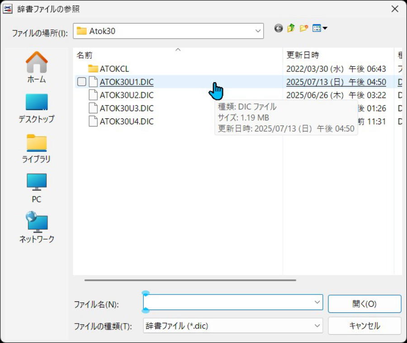Click the dialog title bar app icon

tap(8, 9)
